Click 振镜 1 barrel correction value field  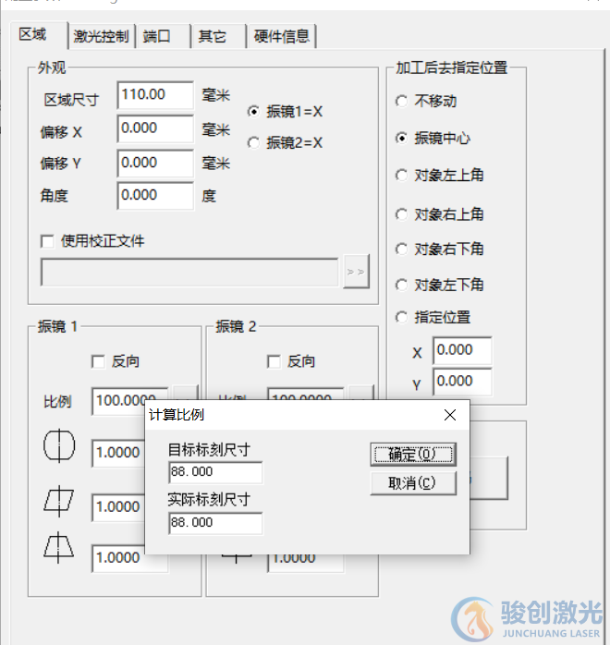pyautogui.click(x=118, y=453)
